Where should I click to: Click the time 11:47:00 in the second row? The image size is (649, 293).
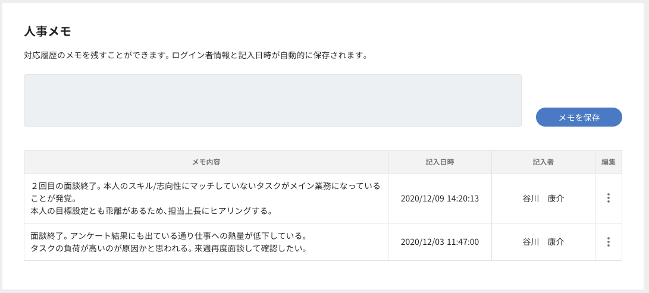462,242
